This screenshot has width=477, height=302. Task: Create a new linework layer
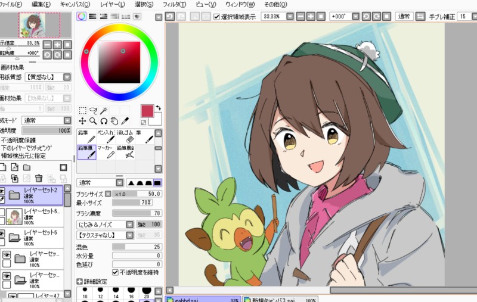pos(14,167)
